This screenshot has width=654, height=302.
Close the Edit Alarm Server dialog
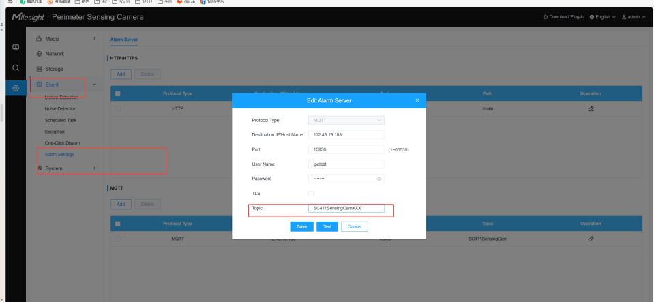point(417,100)
